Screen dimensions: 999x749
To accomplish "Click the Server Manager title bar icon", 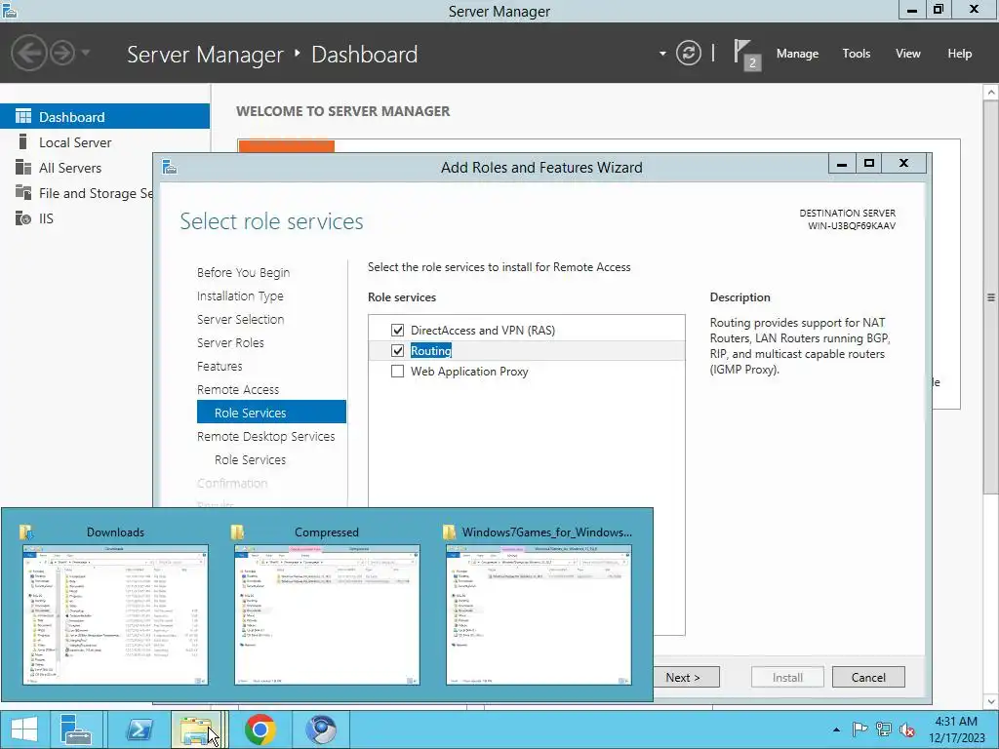I will [x=10, y=10].
